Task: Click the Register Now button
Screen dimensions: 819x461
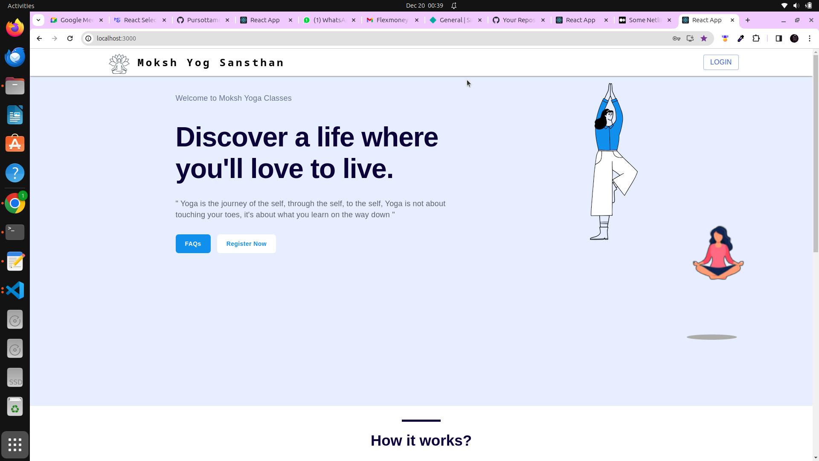Action: click(246, 244)
